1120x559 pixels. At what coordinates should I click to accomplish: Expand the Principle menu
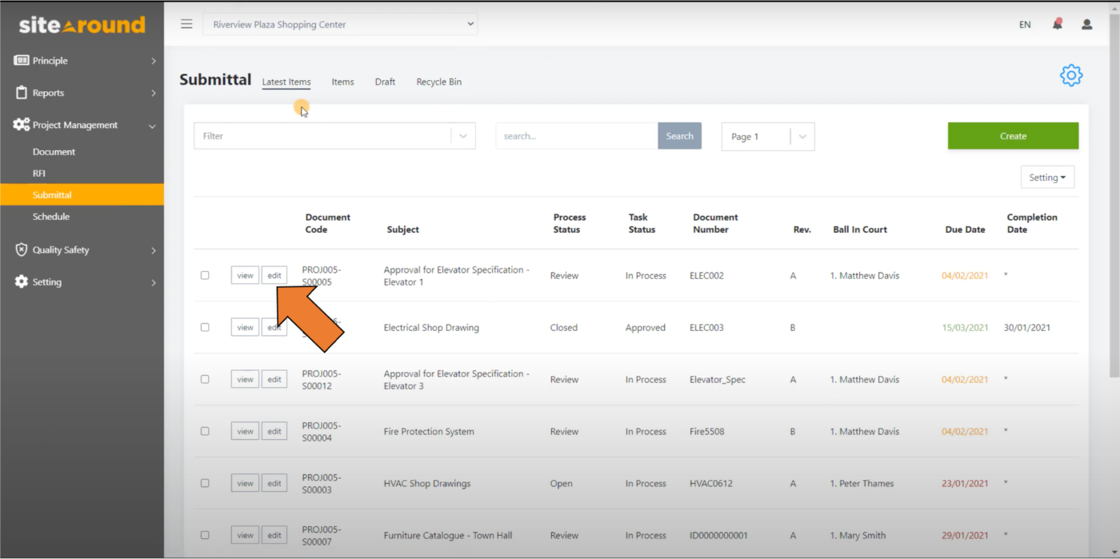point(154,61)
